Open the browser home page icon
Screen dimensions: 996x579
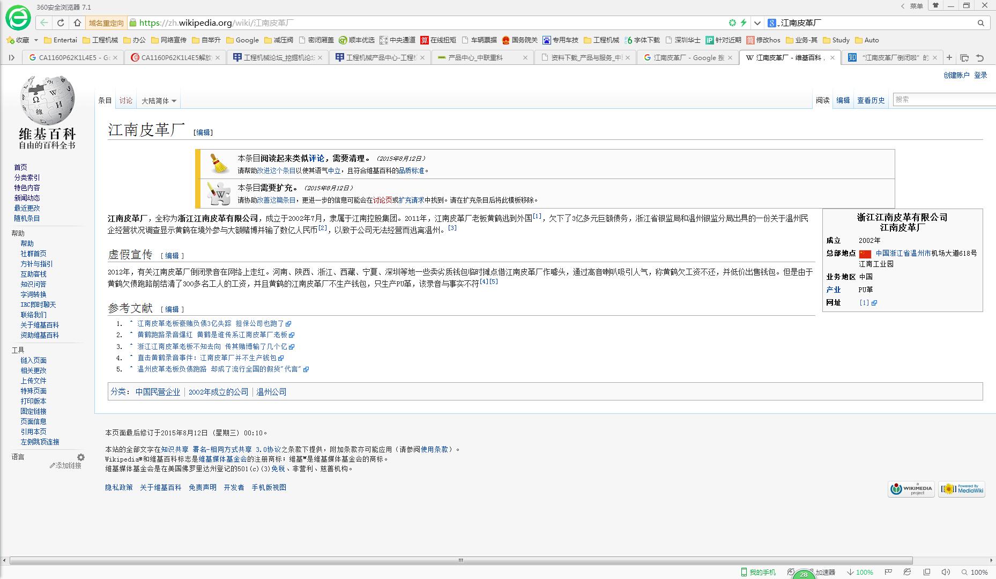(77, 23)
